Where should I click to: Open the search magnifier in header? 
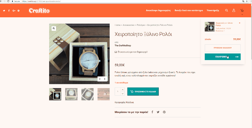tap(226, 10)
